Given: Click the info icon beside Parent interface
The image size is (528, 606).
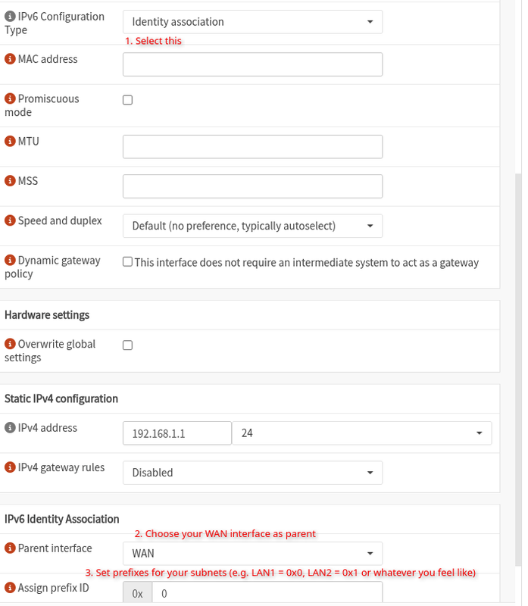Looking at the screenshot, I should coord(10,548).
